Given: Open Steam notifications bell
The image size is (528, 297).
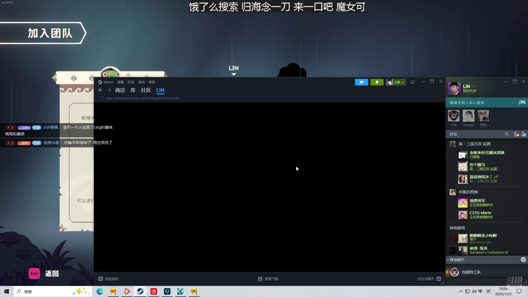Looking at the screenshot, I should click(x=377, y=82).
